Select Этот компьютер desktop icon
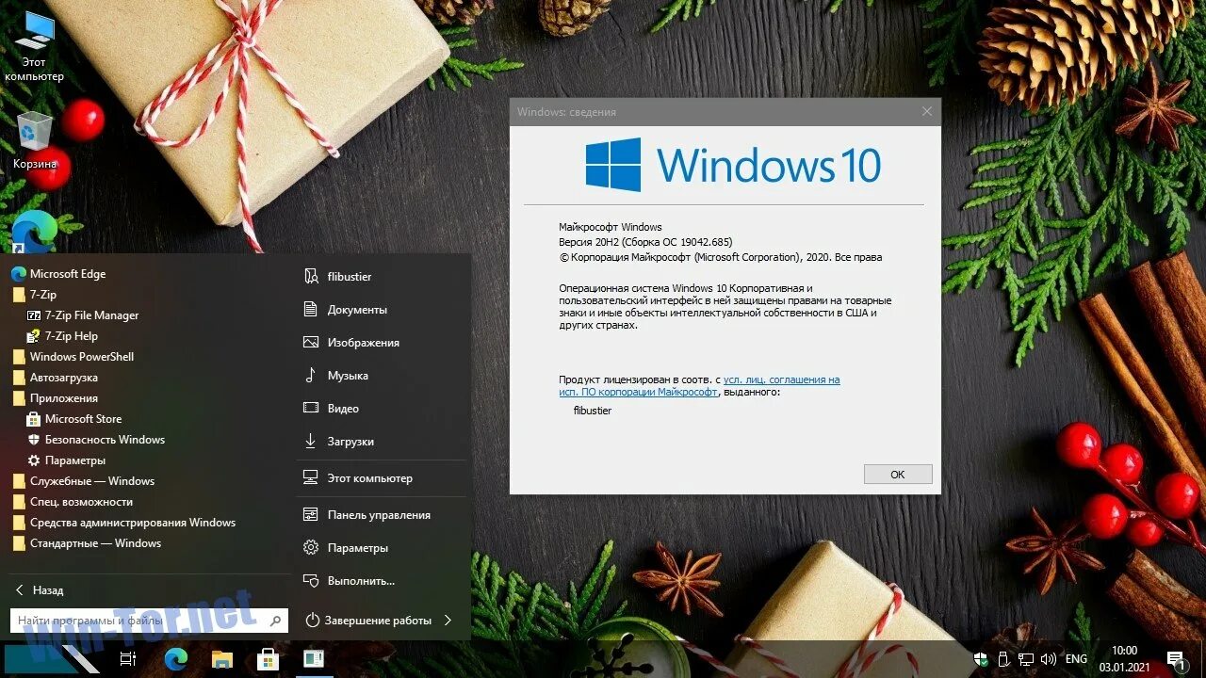The height and width of the screenshot is (678, 1206). pyautogui.click(x=35, y=46)
